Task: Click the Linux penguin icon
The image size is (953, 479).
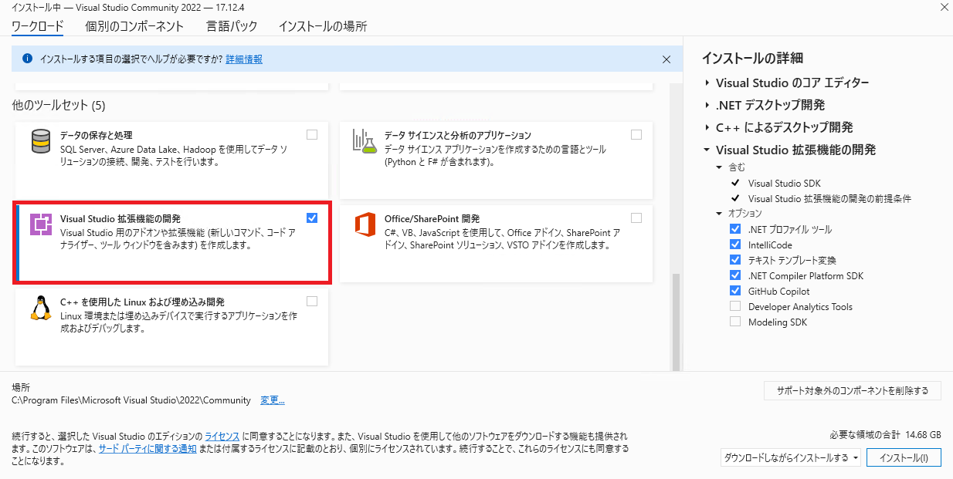Action: 40,307
